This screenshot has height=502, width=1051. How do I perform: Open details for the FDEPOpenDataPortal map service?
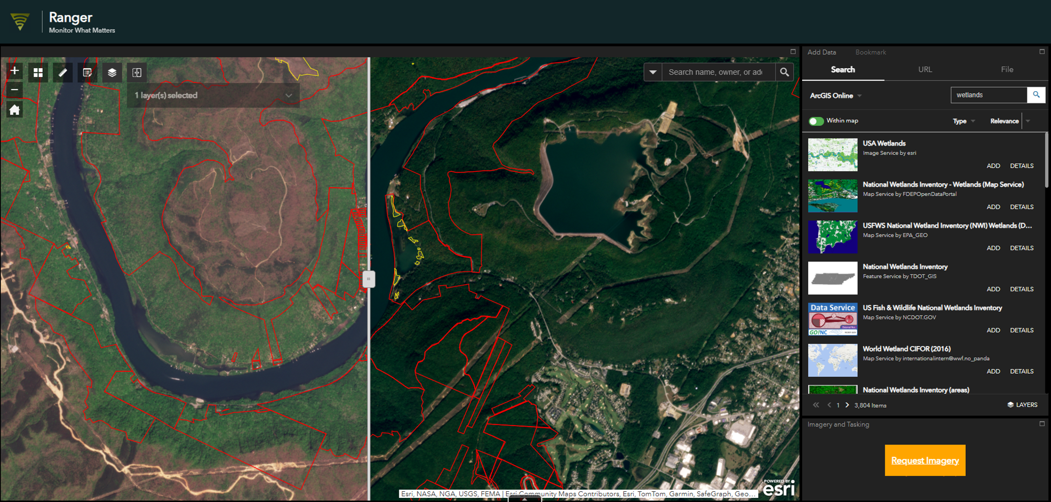[1022, 207]
